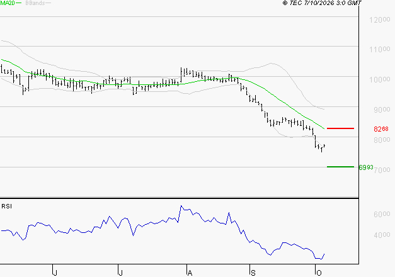Select the 8000 price axis label
This screenshot has height=277, width=395.
click(x=382, y=140)
